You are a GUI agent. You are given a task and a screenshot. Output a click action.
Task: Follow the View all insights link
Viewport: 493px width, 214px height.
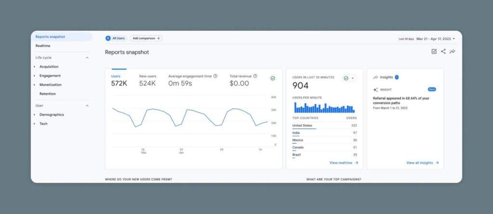(422, 163)
